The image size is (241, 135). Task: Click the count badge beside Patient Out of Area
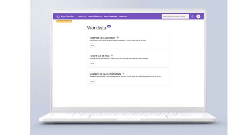[x=112, y=56]
